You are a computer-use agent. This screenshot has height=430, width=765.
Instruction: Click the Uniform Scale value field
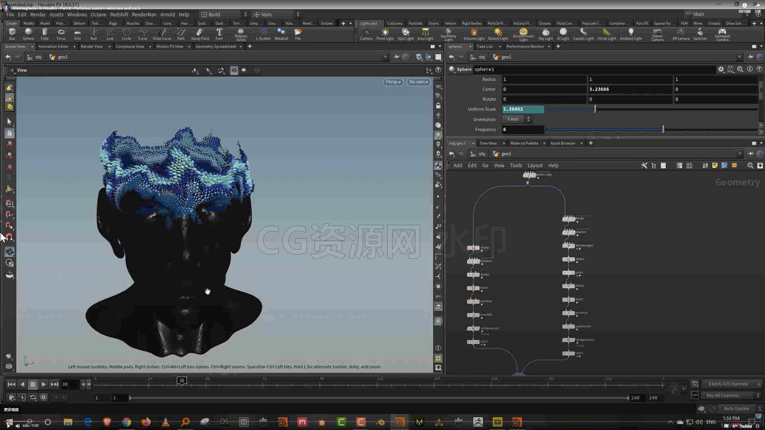pyautogui.click(x=523, y=109)
